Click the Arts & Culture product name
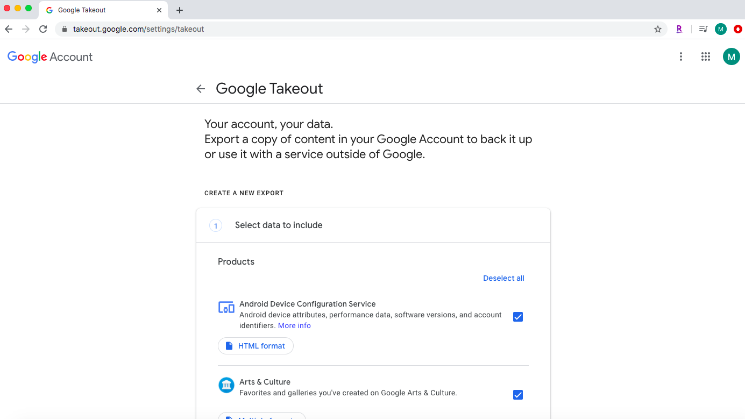 (265, 382)
